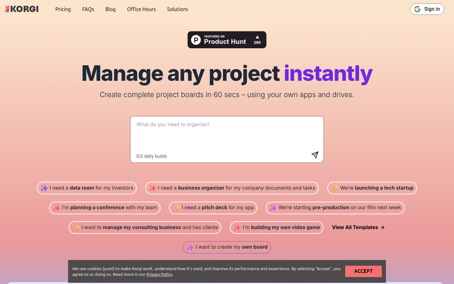The width and height of the screenshot is (454, 284).
Task: Open the Privacy Policy link
Action: (x=159, y=275)
